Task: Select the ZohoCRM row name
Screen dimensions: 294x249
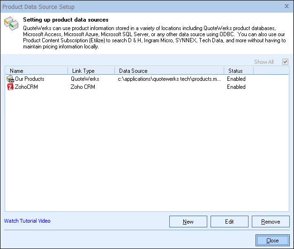Action: coord(27,87)
